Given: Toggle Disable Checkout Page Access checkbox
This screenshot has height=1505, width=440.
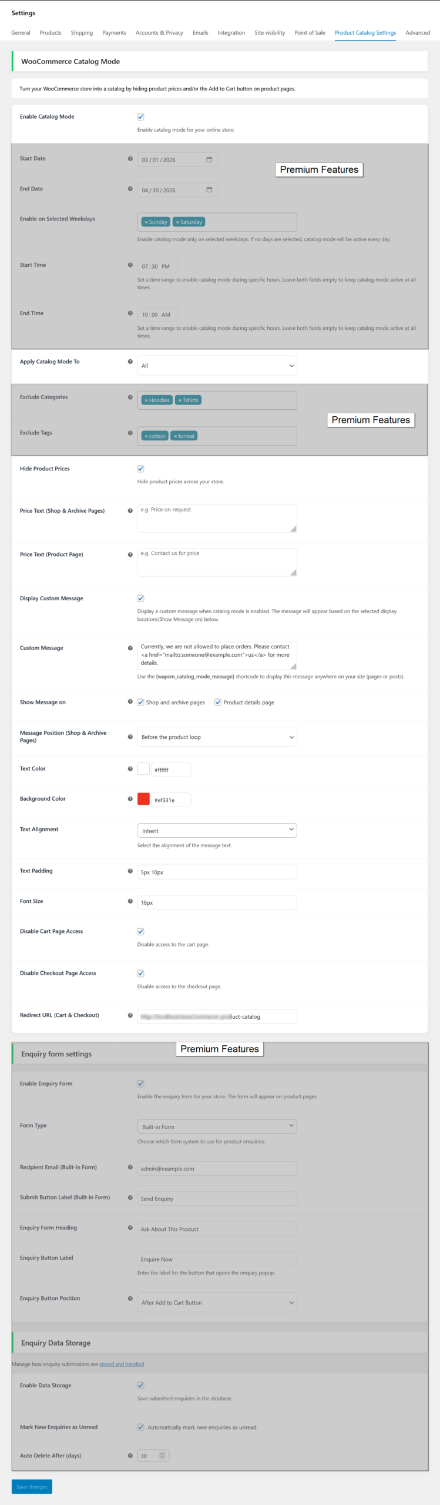Looking at the screenshot, I should [x=140, y=974].
